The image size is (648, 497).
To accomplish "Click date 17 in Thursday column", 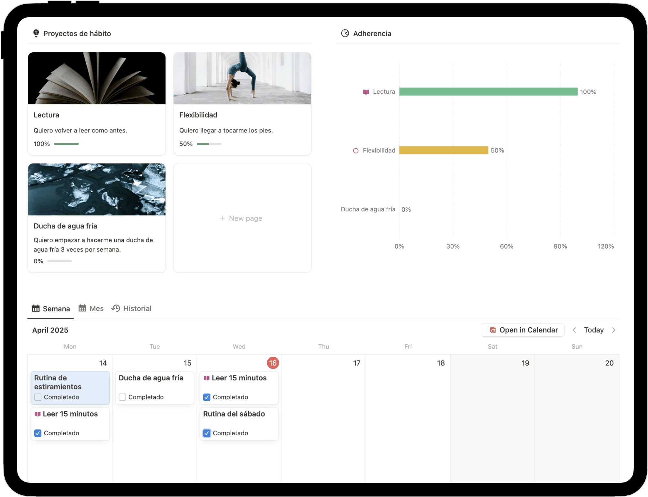I will (357, 363).
